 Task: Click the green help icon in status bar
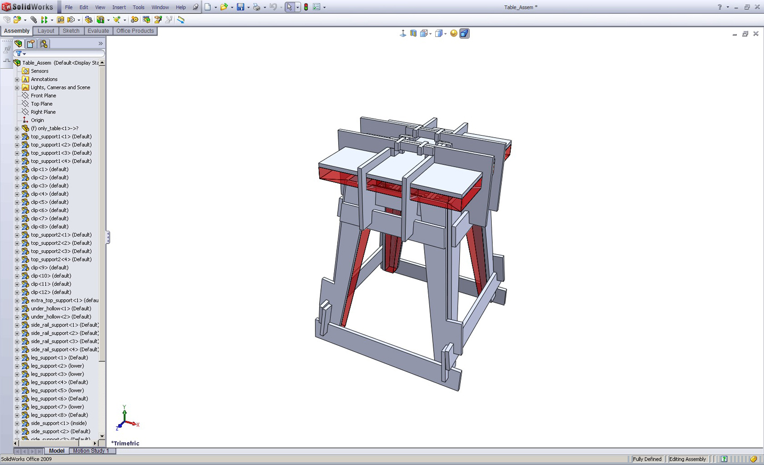point(724,459)
